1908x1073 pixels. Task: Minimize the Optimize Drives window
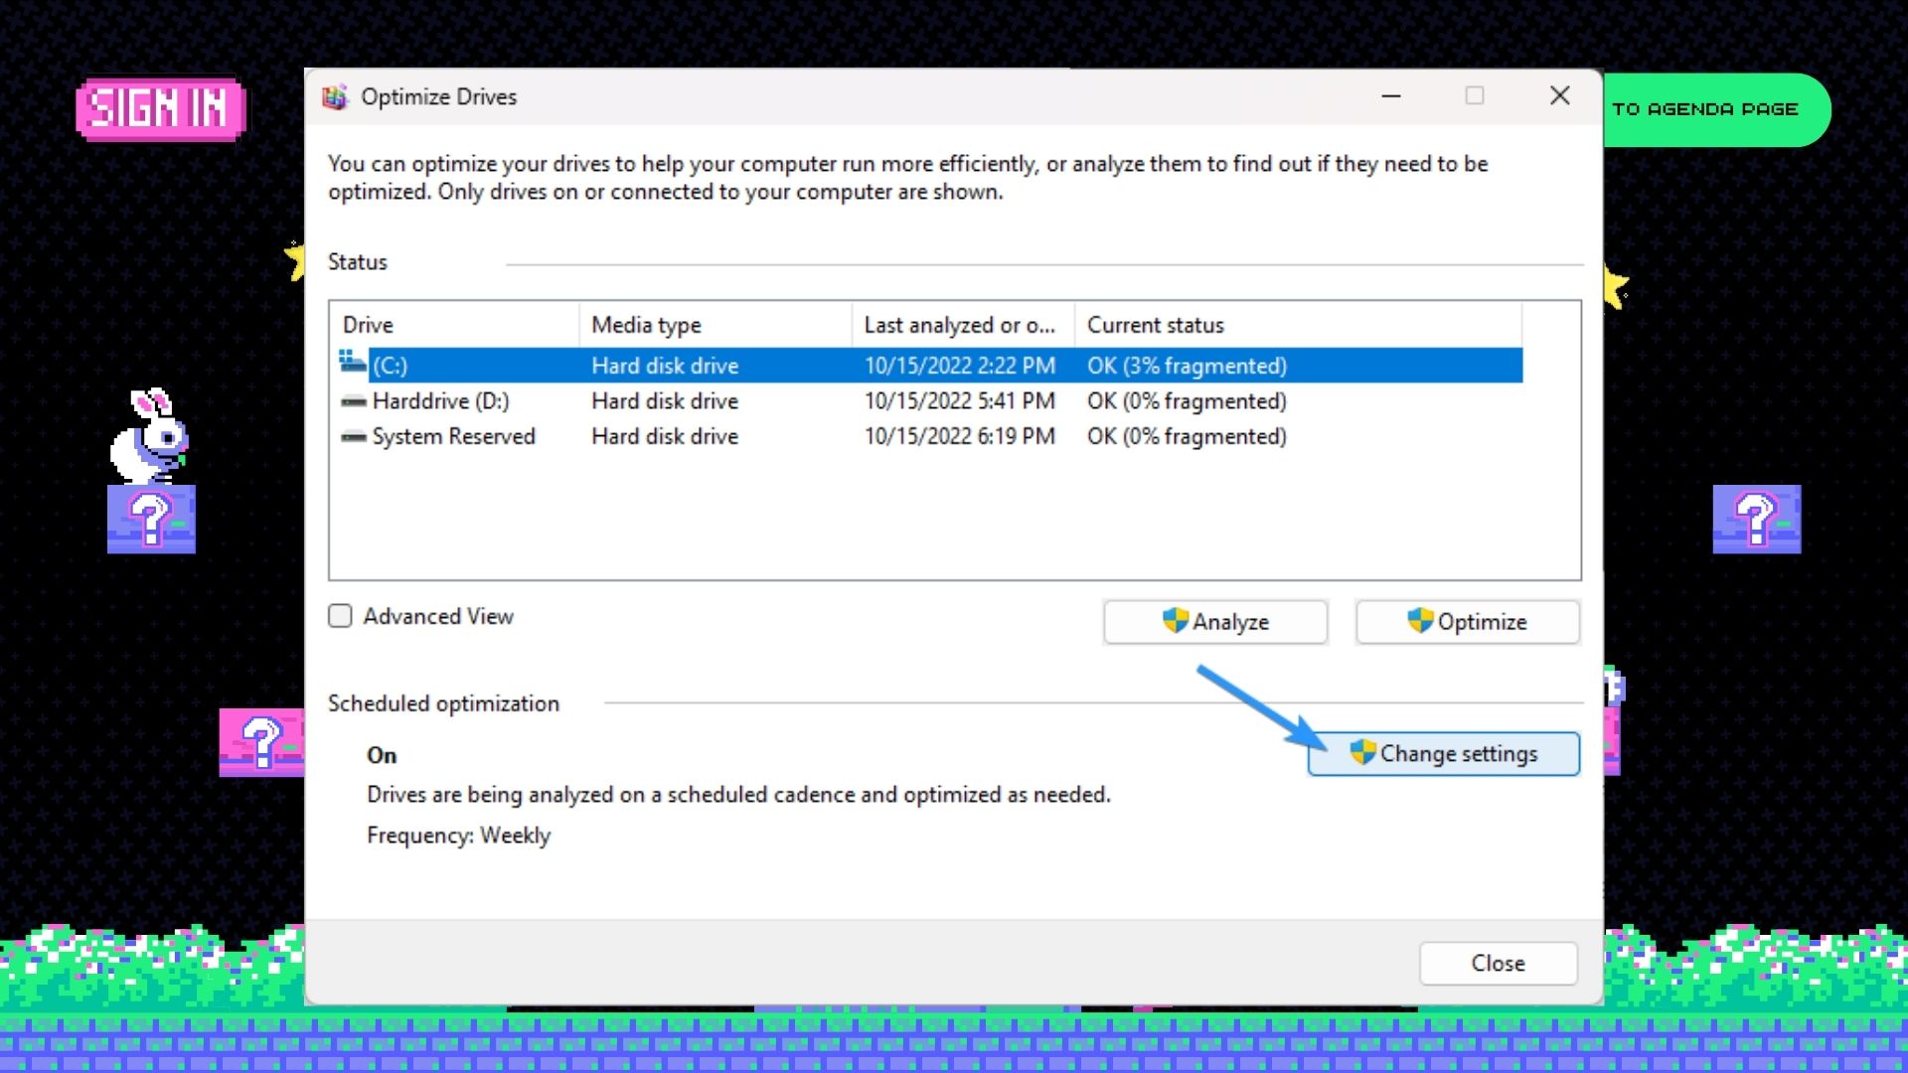coord(1391,96)
